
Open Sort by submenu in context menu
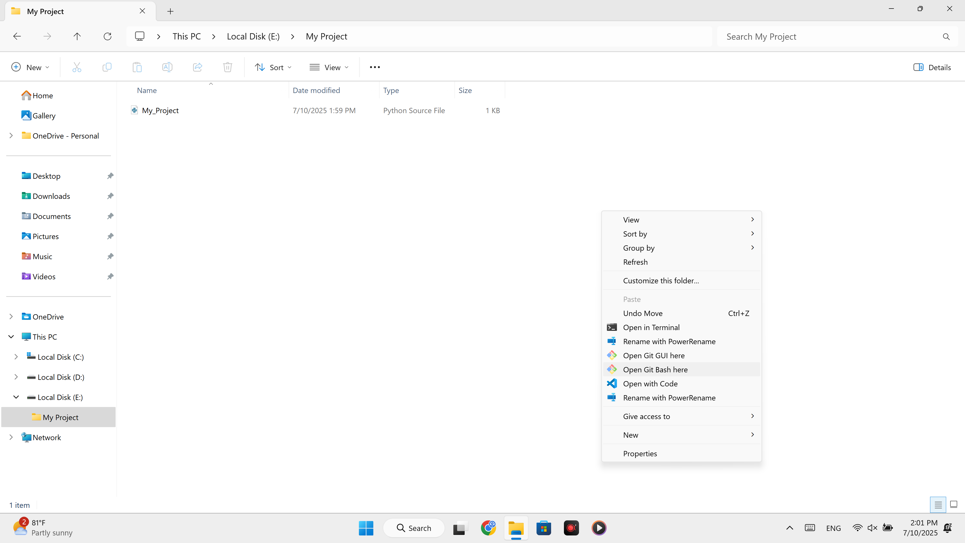point(682,234)
